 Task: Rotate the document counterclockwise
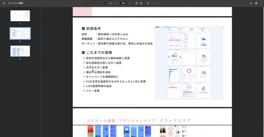tap(141, 3)
